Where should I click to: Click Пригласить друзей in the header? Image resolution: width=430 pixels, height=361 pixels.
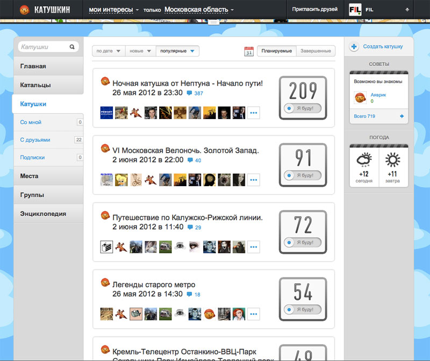click(x=315, y=9)
